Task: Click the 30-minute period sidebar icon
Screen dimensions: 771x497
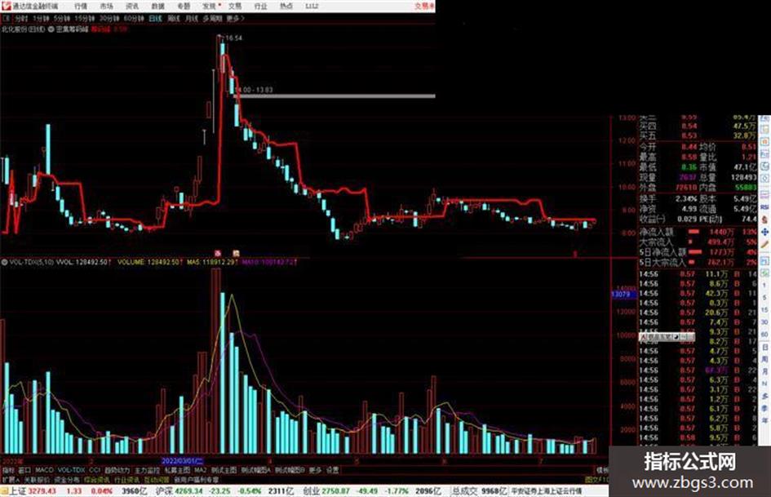Action: [x=764, y=322]
